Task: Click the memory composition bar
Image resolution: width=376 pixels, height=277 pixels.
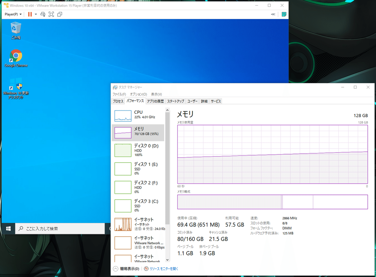Action: point(273,202)
